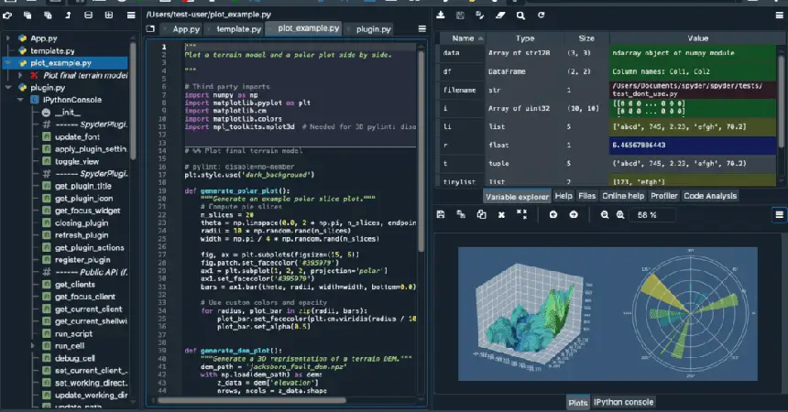Sort variables by the Type column header
Viewport: 788px width, 412px height.
tap(525, 38)
